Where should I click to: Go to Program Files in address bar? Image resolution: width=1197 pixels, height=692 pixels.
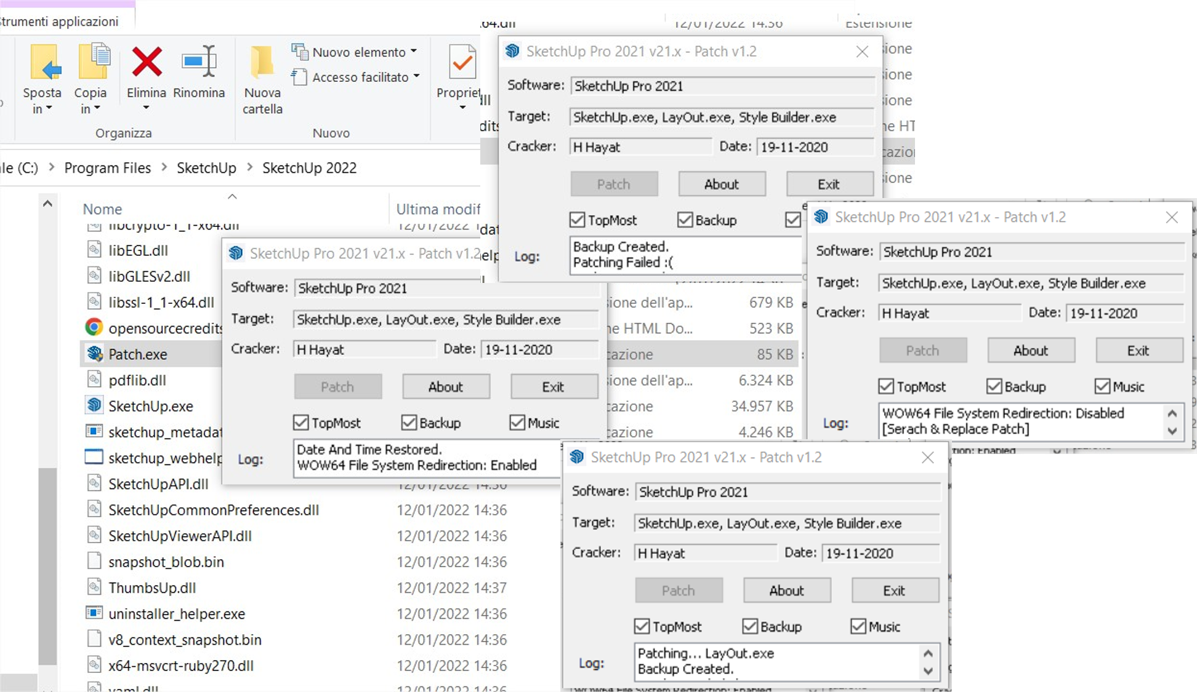pos(108,168)
